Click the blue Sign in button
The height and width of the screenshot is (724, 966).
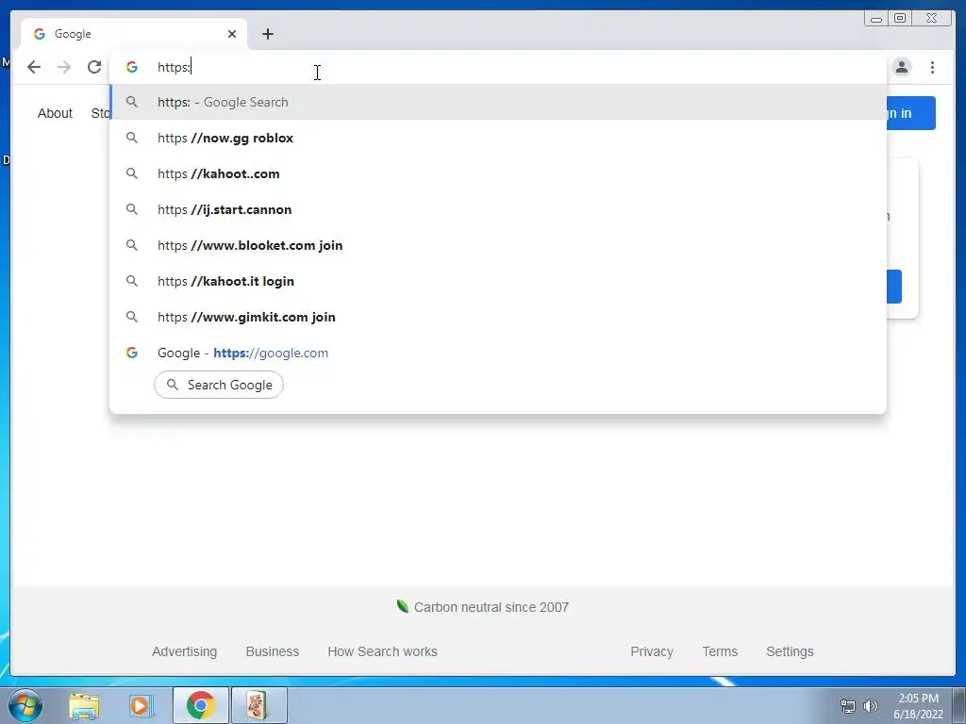[911, 113]
